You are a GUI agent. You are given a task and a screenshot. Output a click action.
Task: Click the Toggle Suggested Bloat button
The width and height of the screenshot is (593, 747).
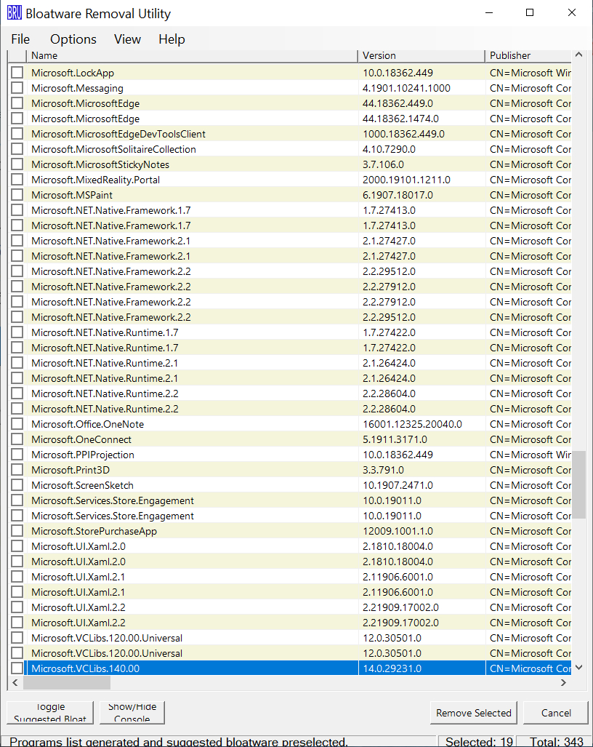point(50,712)
